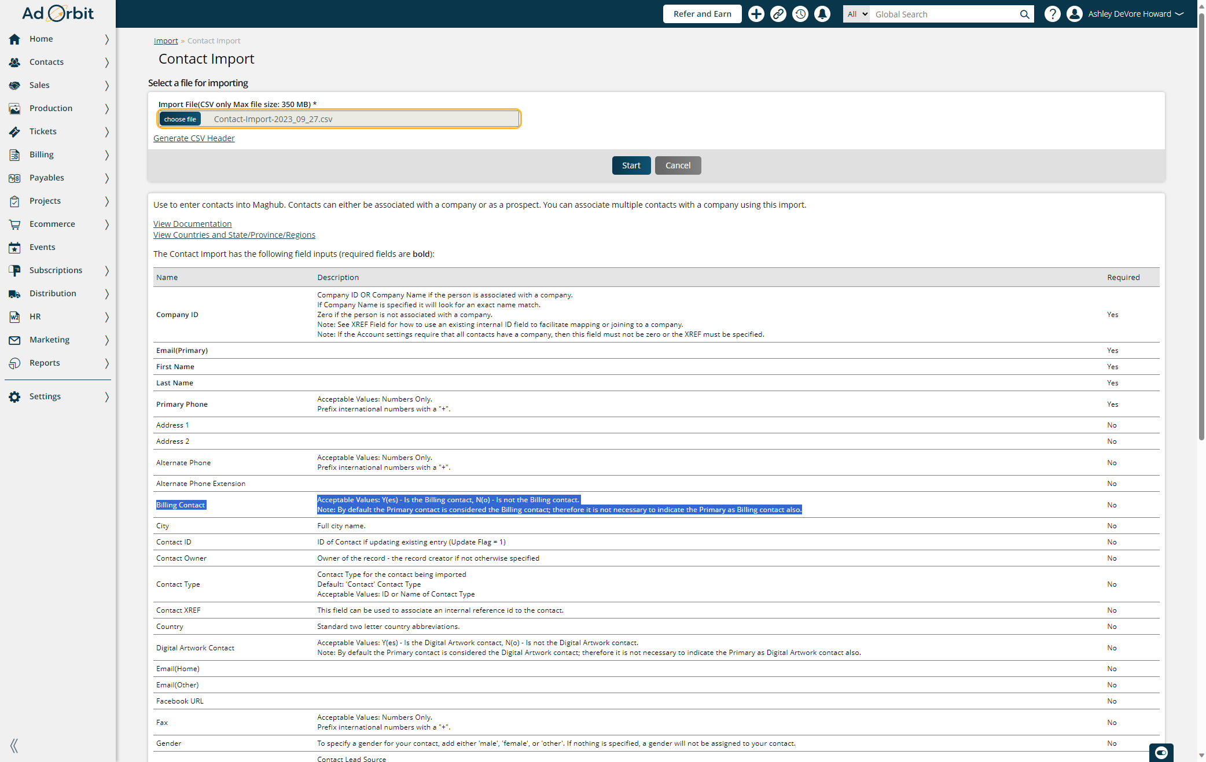The height and width of the screenshot is (762, 1206).
Task: Click the Global Search magnifier icon
Action: [1024, 14]
